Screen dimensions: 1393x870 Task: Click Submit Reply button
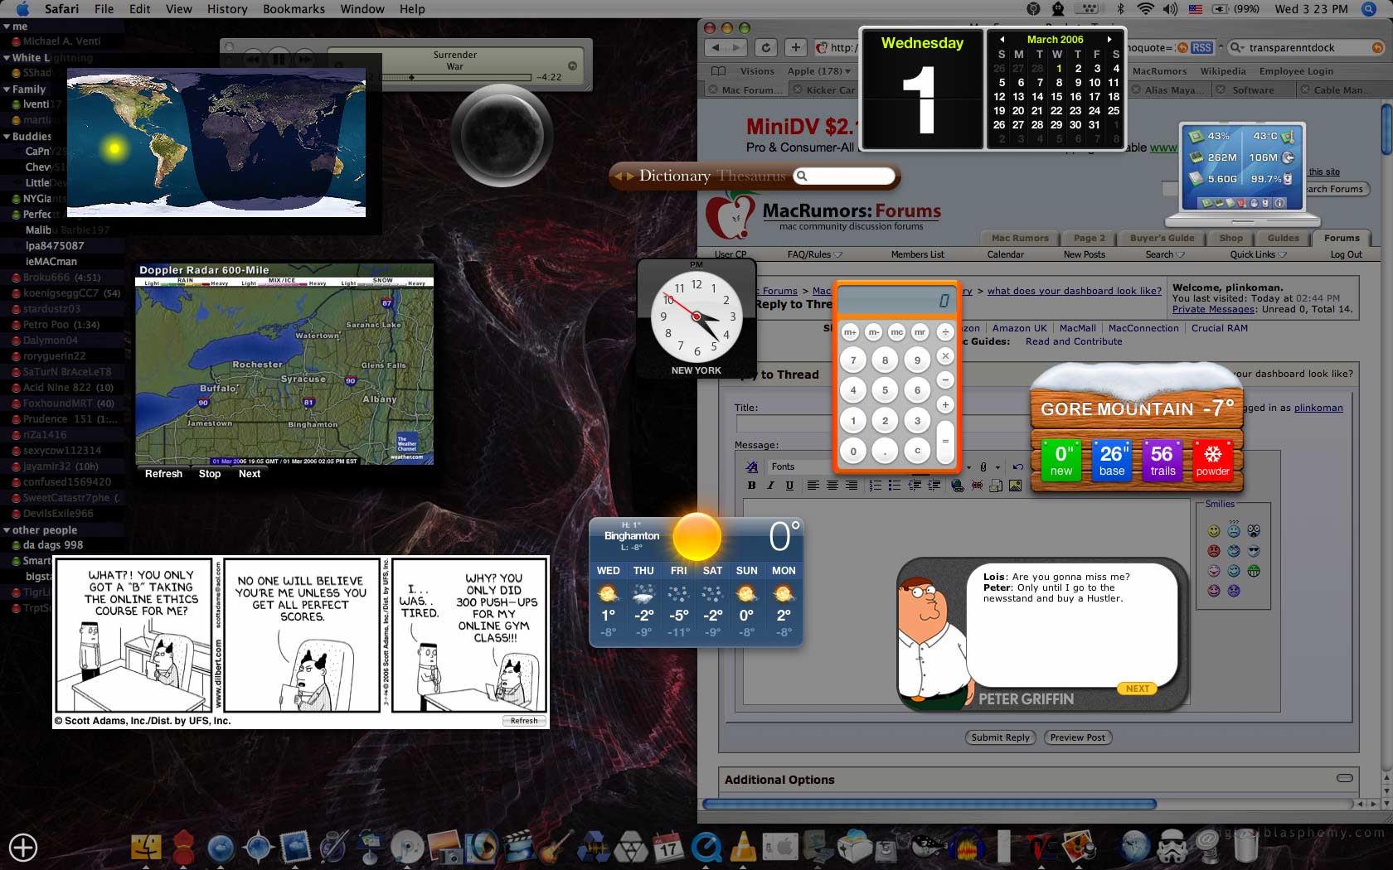coord(1000,737)
